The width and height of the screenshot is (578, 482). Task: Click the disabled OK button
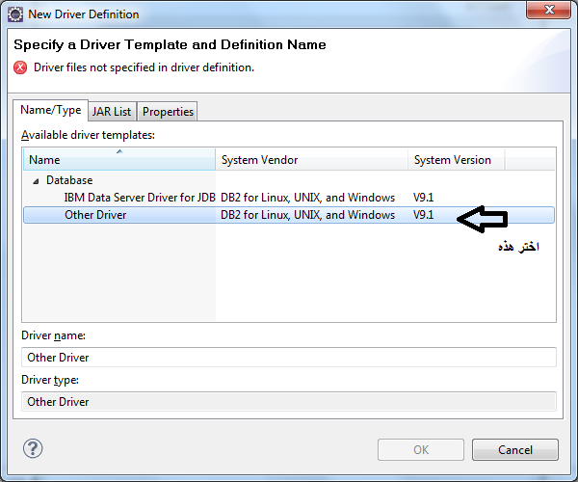(421, 449)
